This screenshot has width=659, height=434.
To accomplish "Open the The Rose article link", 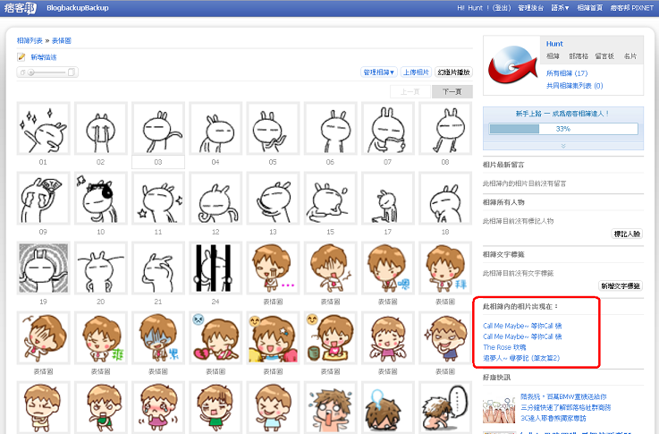I will click(504, 347).
